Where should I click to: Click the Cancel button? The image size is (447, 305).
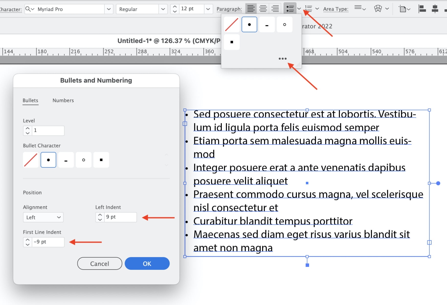coord(100,263)
